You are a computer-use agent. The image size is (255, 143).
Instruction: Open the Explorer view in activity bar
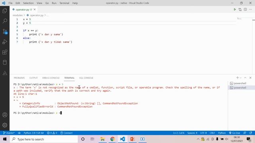(x=5, y=11)
